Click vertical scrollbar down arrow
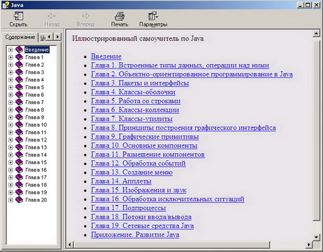This screenshot has width=323, height=252. click(x=316, y=237)
